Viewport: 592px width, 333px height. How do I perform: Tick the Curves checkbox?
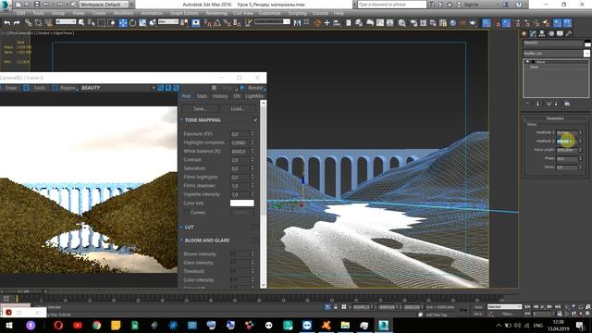tap(187, 212)
